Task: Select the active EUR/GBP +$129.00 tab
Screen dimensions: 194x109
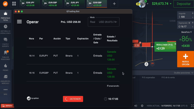Action: (x=97, y=4)
